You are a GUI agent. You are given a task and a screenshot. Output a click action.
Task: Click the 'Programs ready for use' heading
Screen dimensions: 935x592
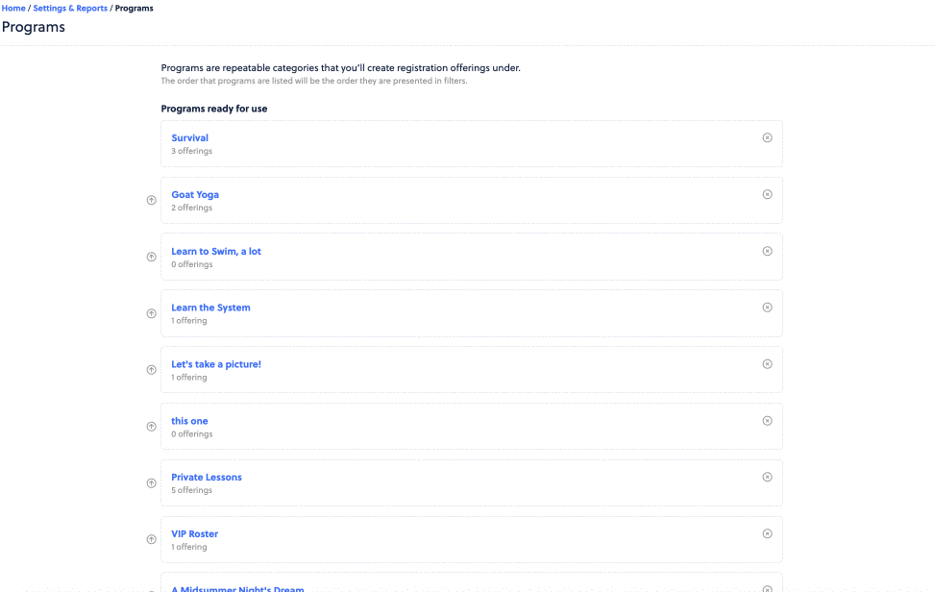[x=214, y=109]
